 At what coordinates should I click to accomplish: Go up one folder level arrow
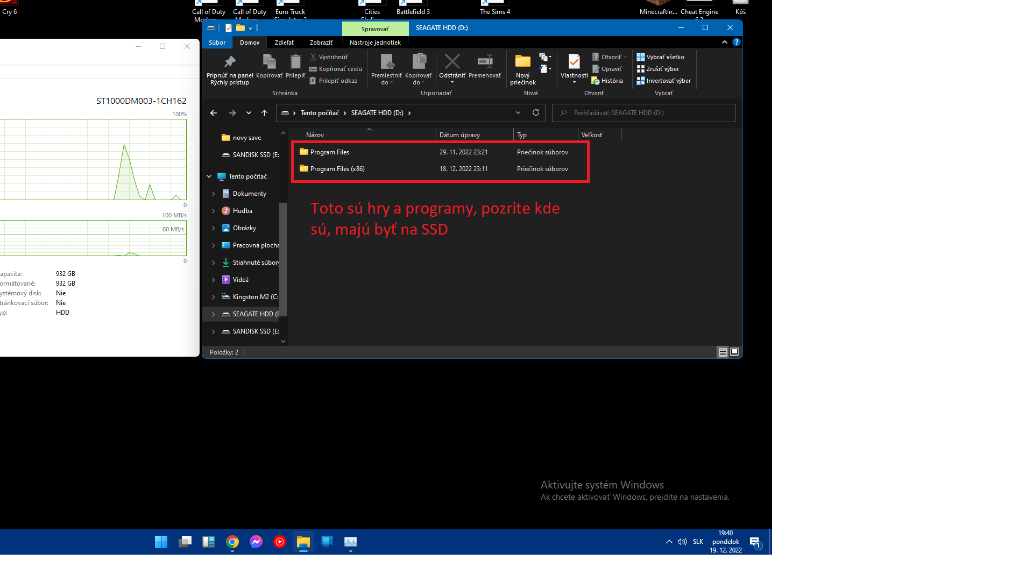click(x=264, y=113)
